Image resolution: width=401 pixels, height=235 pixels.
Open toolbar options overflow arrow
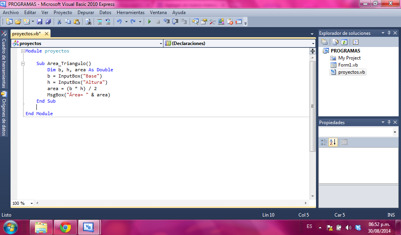click(x=246, y=23)
